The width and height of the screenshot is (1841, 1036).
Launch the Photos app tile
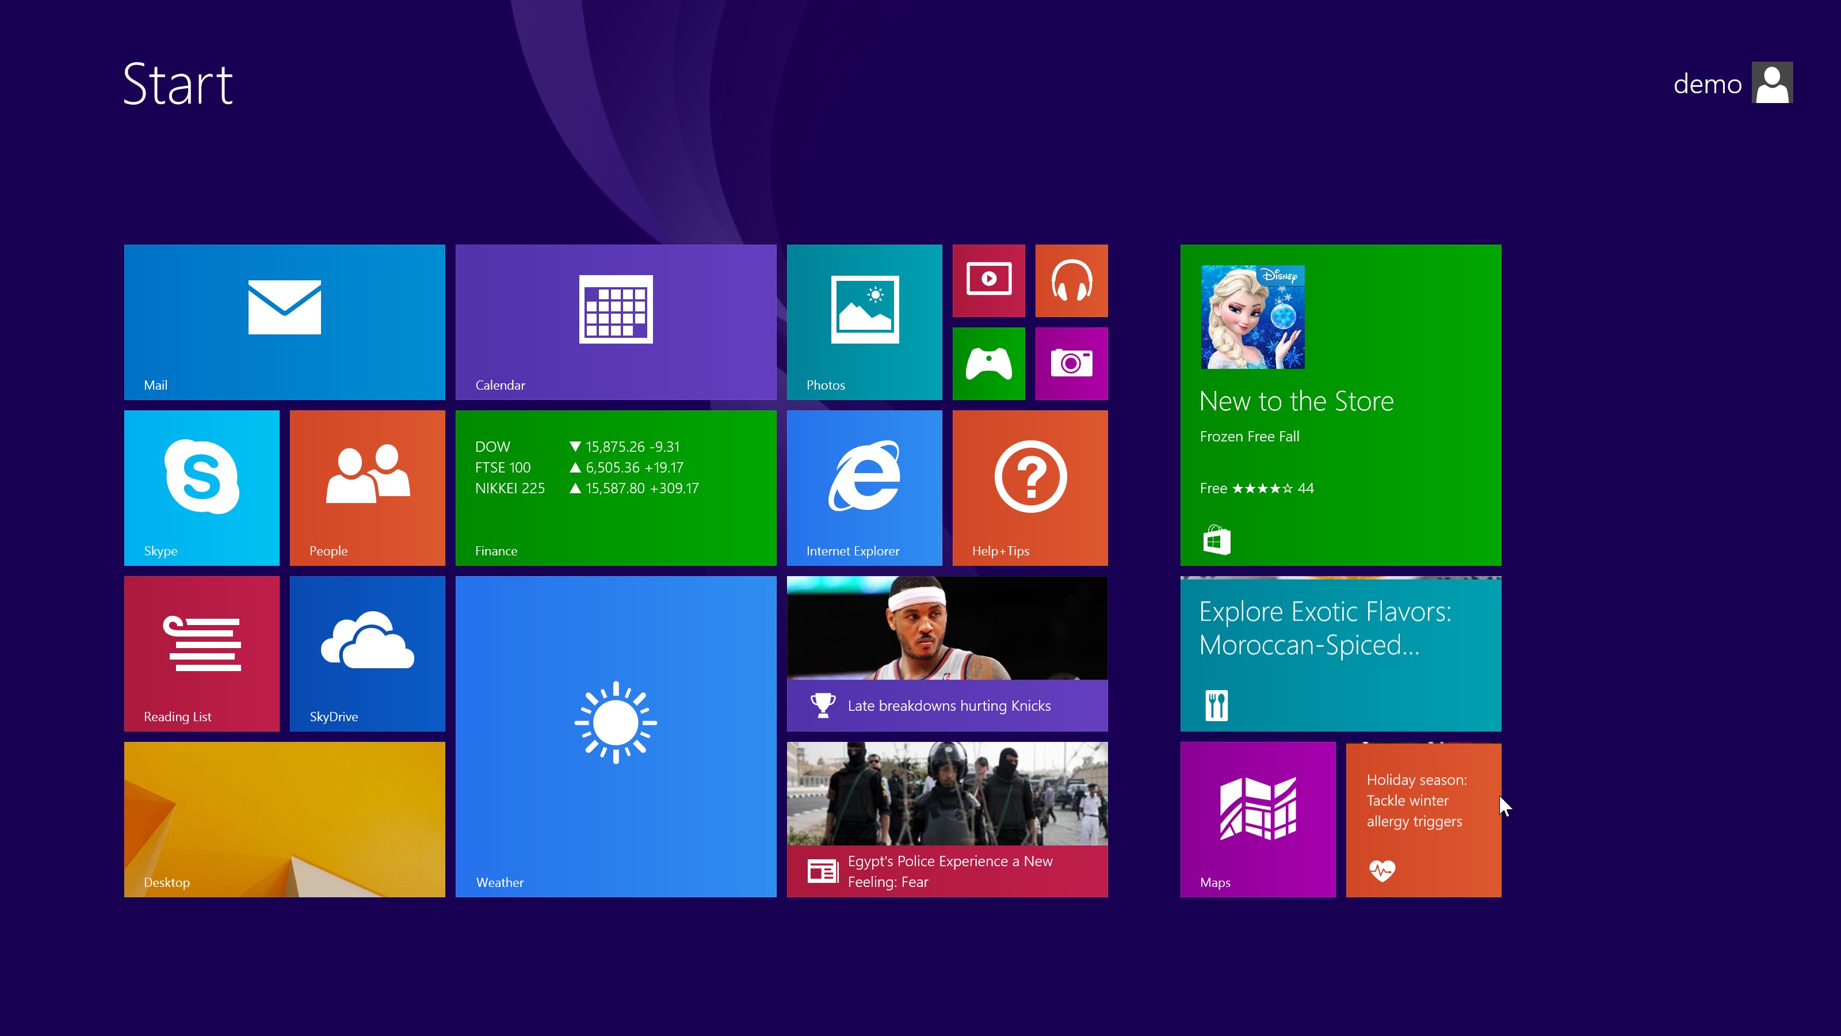pyautogui.click(x=864, y=322)
